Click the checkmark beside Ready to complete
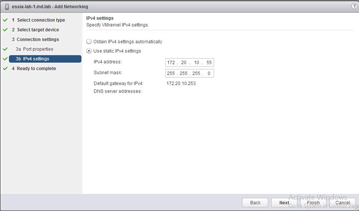 pos(5,69)
